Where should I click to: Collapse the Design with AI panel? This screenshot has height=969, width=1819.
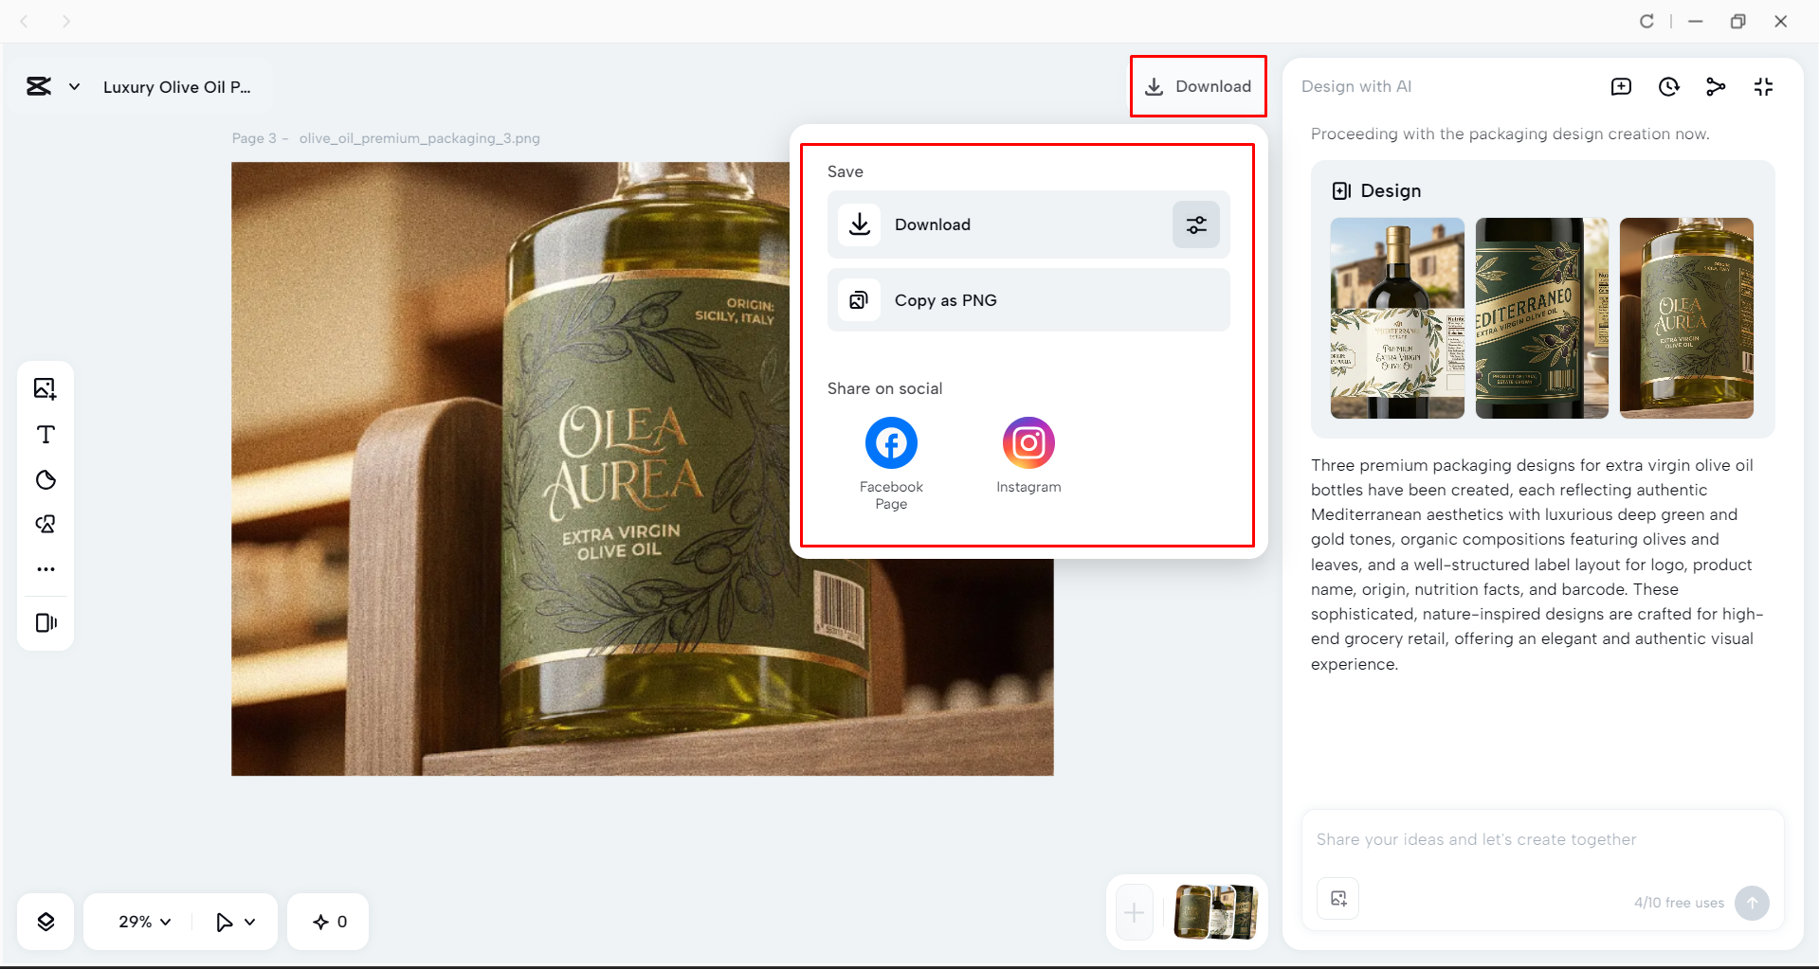click(x=1763, y=86)
